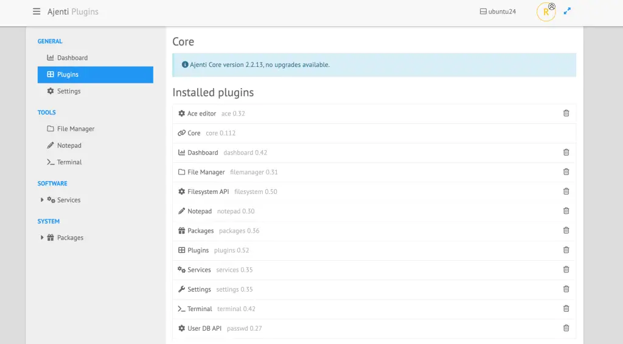Click the 'settings 0.35' version text
The image size is (623, 344).
pyautogui.click(x=234, y=289)
